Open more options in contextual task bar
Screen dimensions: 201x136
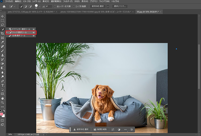coord(125,130)
